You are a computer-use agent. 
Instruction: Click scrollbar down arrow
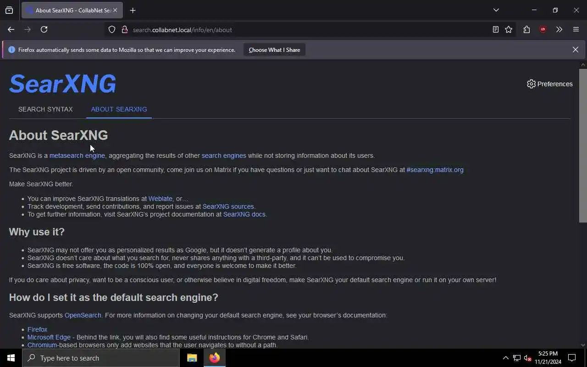click(x=583, y=345)
